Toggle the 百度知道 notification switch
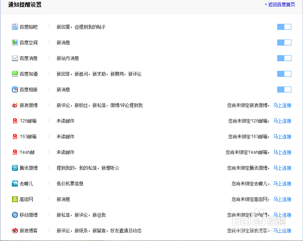Image resolution: width=303 pixels, height=241 pixels. (284, 74)
